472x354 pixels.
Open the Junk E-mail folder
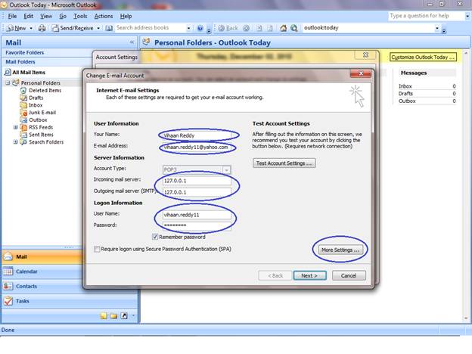click(x=42, y=113)
